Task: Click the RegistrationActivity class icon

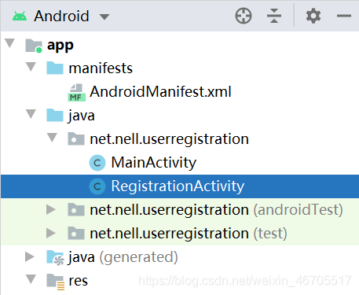Action: pyautogui.click(x=97, y=186)
